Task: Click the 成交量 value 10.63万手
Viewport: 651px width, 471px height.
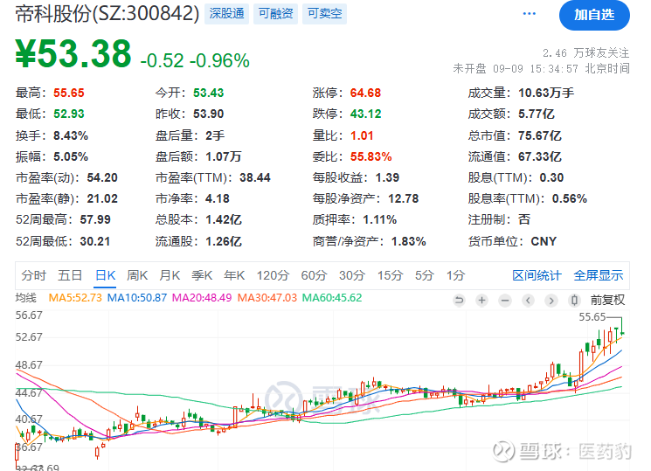Action: 546,93
